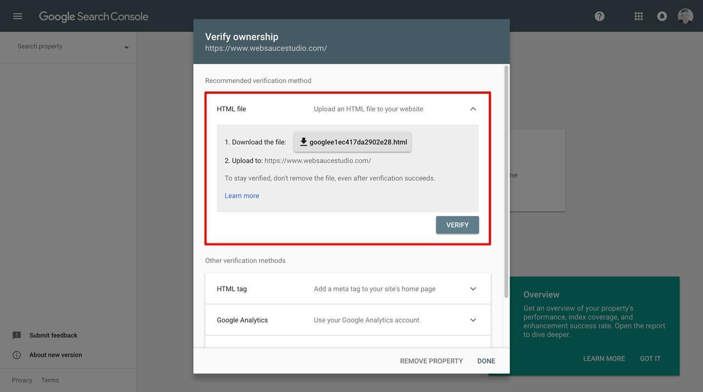Click the 'Overview' card heading

tap(541, 294)
